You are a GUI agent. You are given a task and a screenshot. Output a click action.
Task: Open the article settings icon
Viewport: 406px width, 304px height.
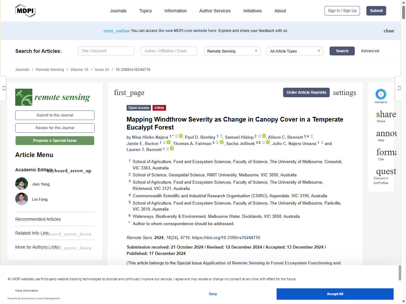(x=344, y=93)
